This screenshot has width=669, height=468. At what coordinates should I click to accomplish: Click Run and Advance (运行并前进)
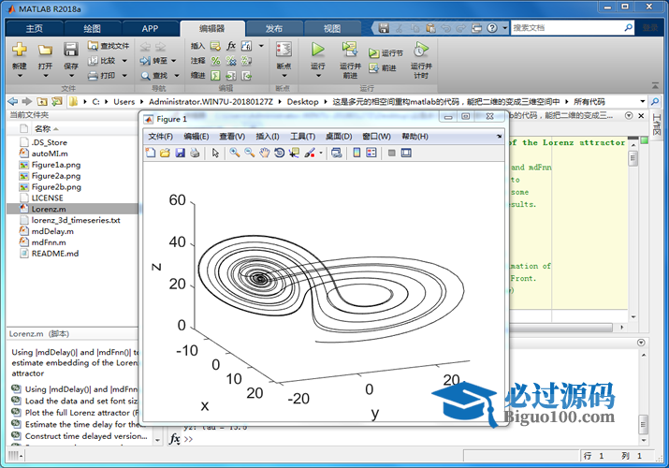tap(350, 59)
